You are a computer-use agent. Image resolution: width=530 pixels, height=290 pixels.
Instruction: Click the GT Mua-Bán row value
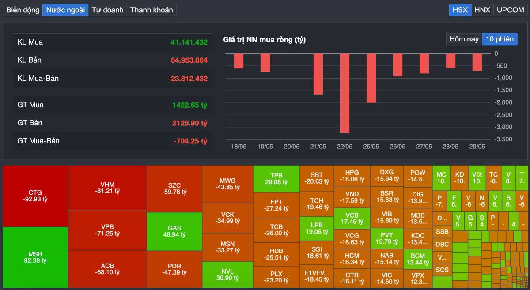coord(190,141)
